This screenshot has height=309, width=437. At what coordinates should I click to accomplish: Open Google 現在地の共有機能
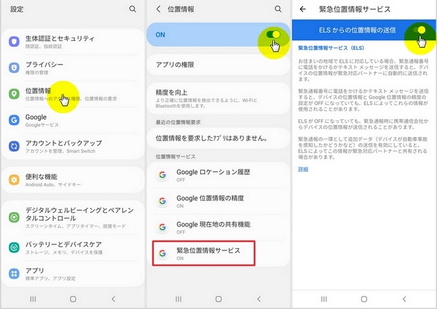(x=218, y=228)
